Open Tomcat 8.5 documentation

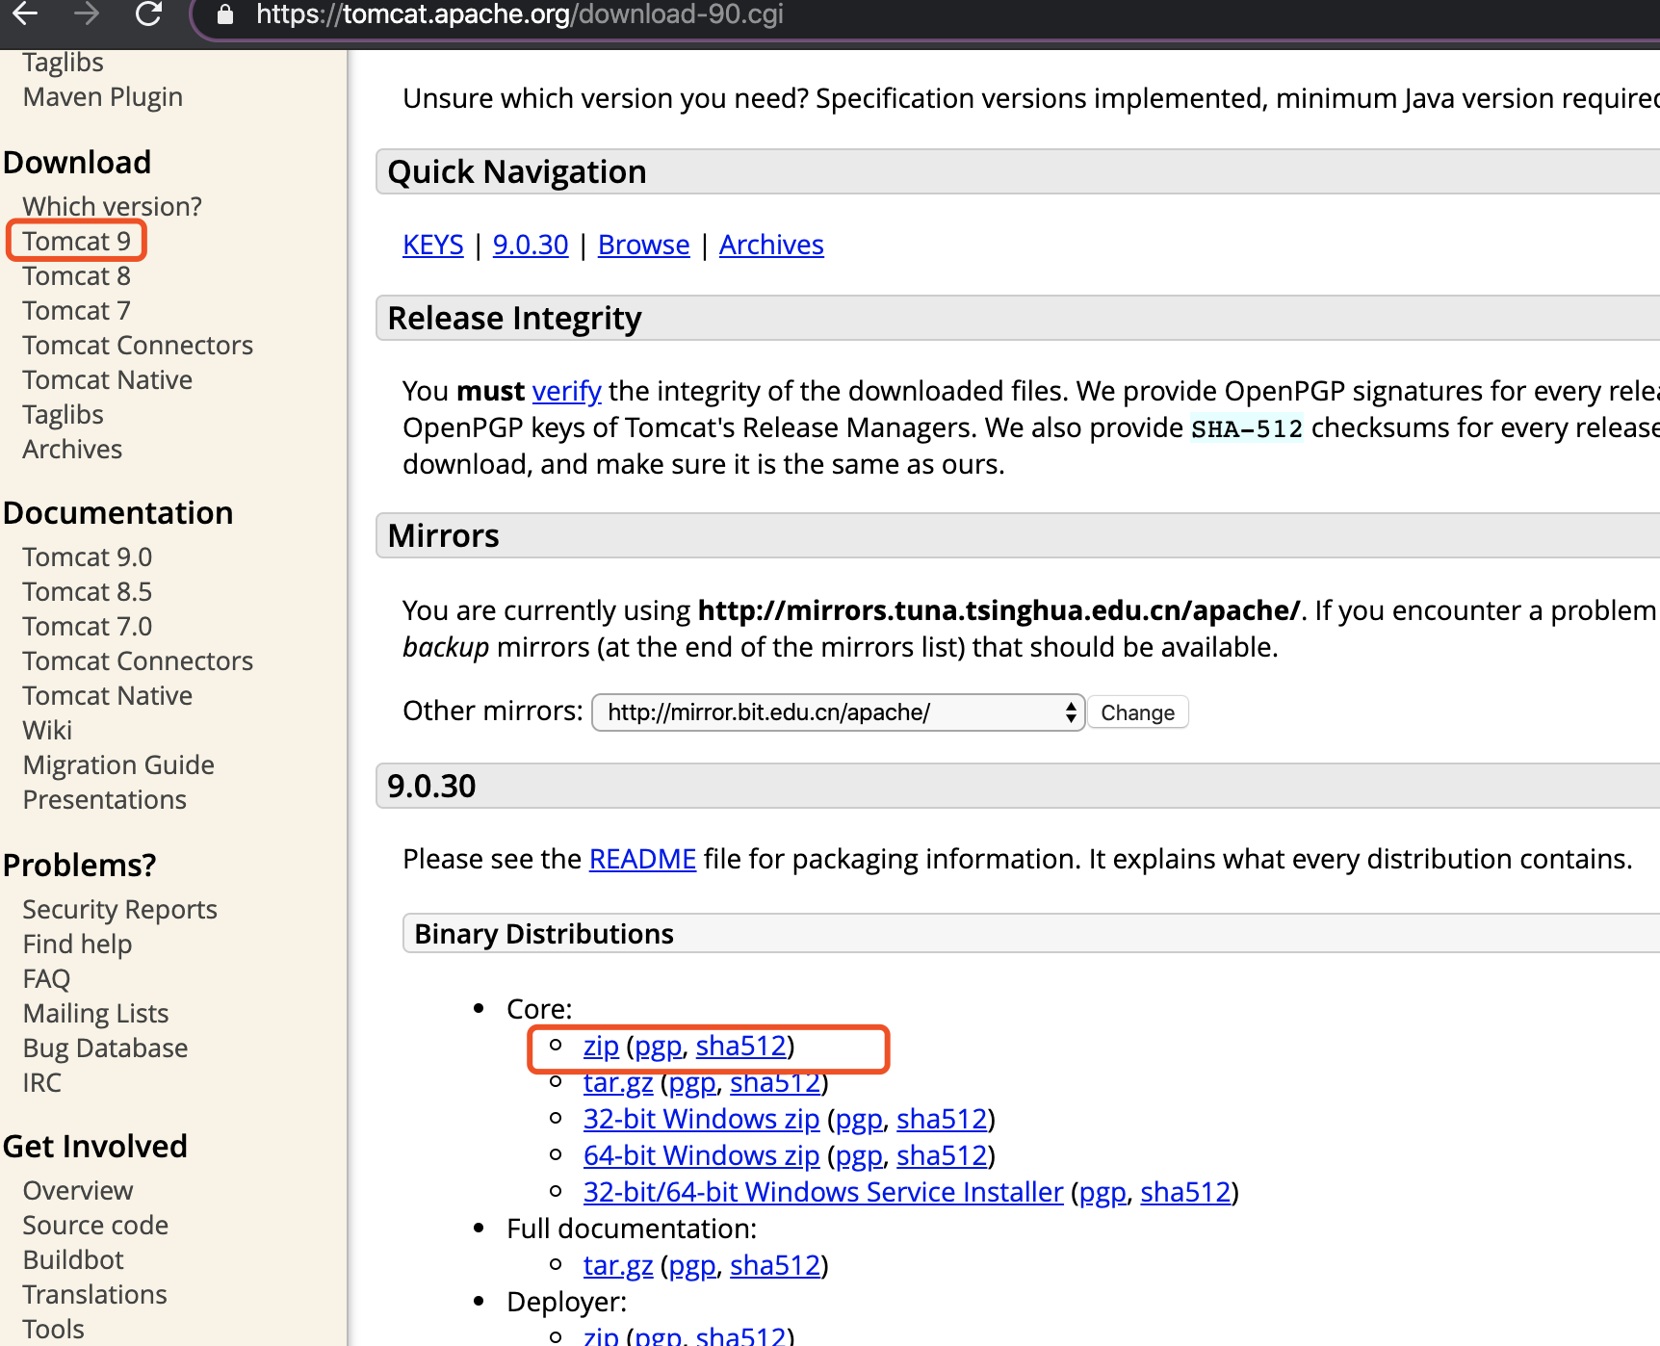[87, 591]
